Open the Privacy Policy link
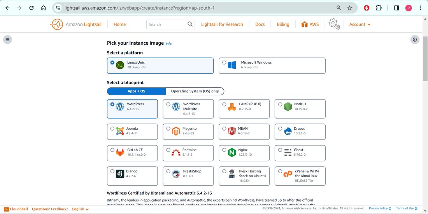 (x=380, y=208)
